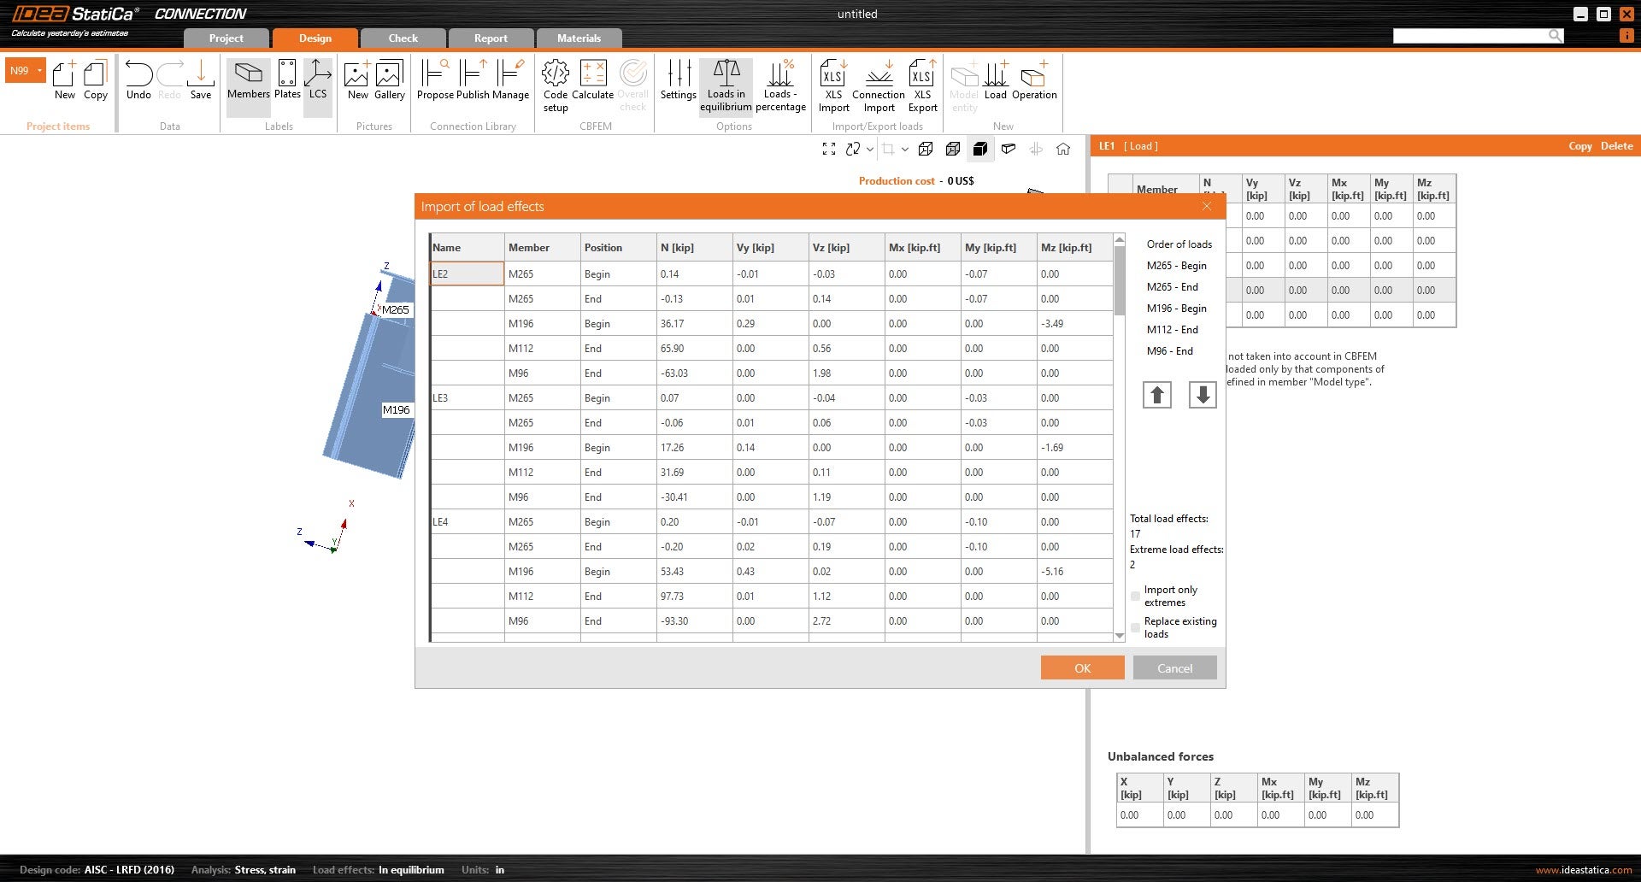The height and width of the screenshot is (882, 1641).
Task: Confirm the import with OK
Action: pos(1081,667)
